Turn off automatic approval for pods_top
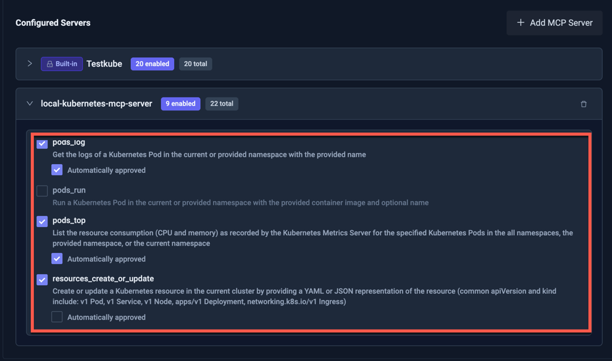This screenshot has height=361, width=612. 57,259
